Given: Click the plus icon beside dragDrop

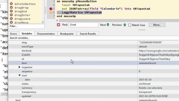Looking at the screenshot, I should (x=11, y=8).
